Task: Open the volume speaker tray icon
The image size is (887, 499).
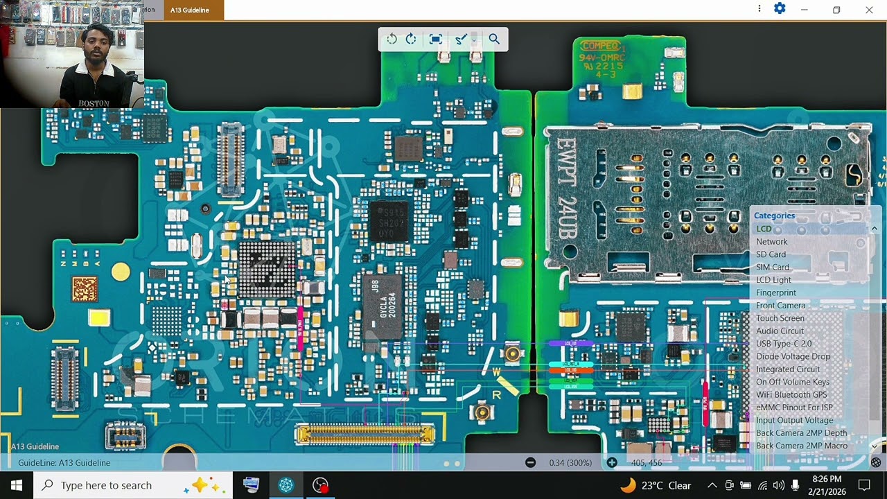Action: [x=778, y=485]
